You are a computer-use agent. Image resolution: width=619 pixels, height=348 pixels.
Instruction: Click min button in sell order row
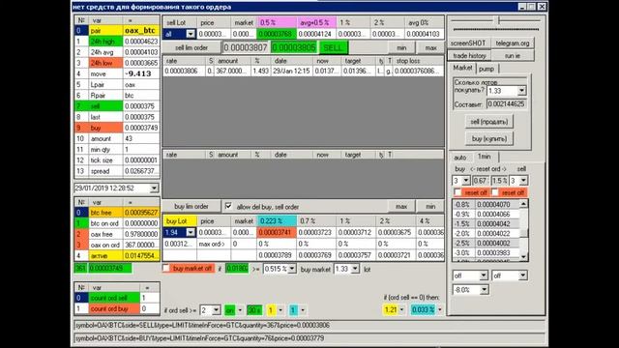pos(401,47)
